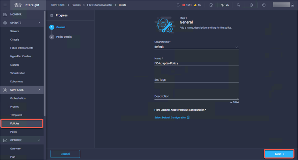Open the help question mark
Viewport: 298px width, 160px height.
264,5
